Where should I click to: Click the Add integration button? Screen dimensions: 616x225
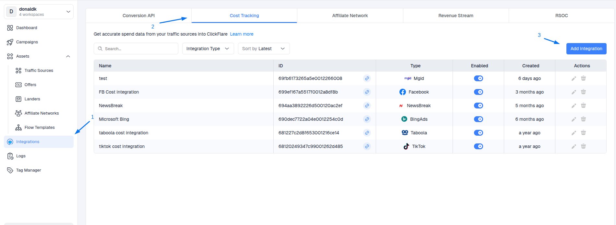point(586,49)
